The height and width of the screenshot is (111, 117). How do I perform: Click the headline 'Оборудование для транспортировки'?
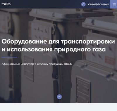58,41
